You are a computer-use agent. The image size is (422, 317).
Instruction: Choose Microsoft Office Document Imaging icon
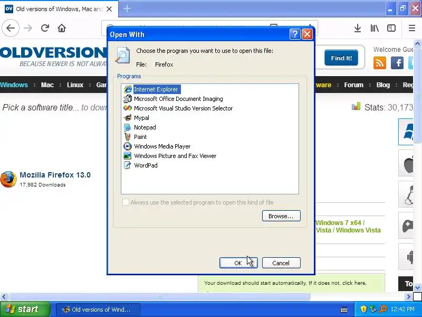click(x=128, y=99)
